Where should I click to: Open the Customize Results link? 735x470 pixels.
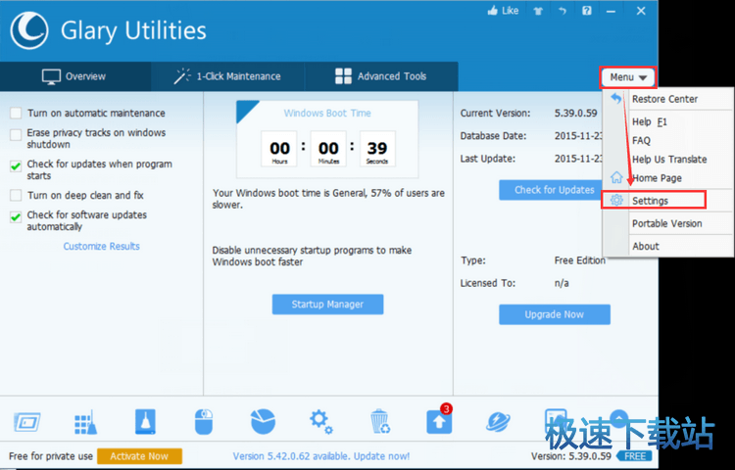pyautogui.click(x=101, y=246)
